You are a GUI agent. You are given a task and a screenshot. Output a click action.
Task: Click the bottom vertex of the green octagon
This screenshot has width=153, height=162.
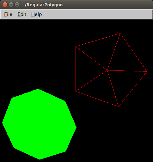click(40, 159)
